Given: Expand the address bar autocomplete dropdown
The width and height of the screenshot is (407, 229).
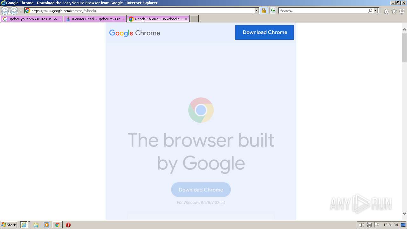Looking at the screenshot, I should tap(257, 10).
